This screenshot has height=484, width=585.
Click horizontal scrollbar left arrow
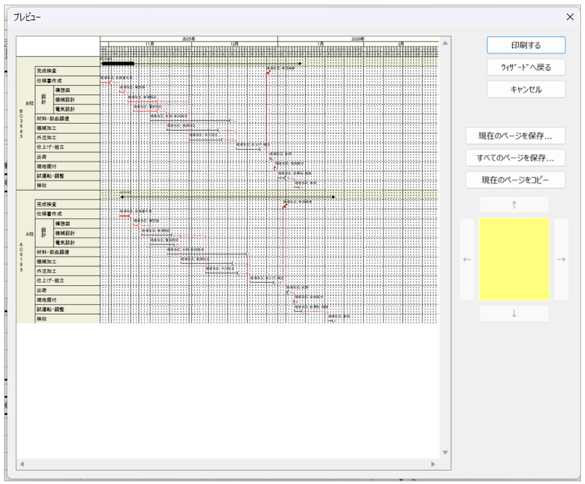(x=21, y=464)
